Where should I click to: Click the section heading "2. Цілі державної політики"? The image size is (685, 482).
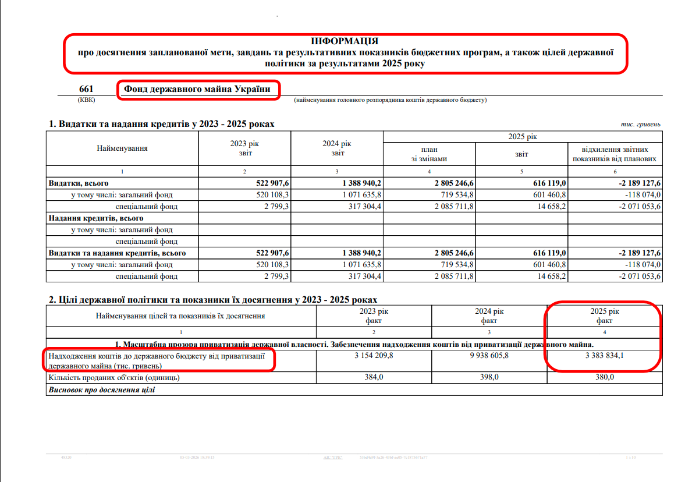point(213,300)
